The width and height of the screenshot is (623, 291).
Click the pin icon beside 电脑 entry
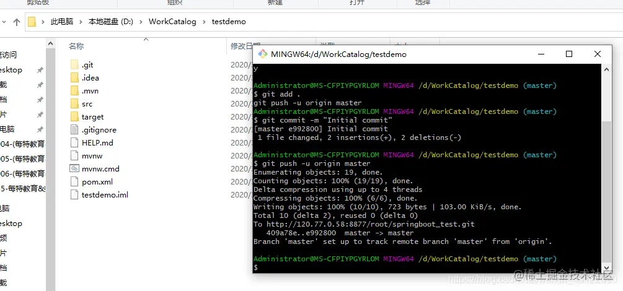(x=40, y=129)
